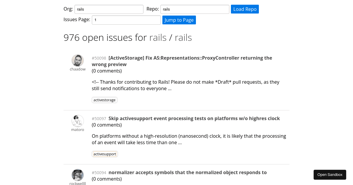The height and width of the screenshot is (185, 353).
Task: Focus the Repo input field
Action: coord(195,9)
